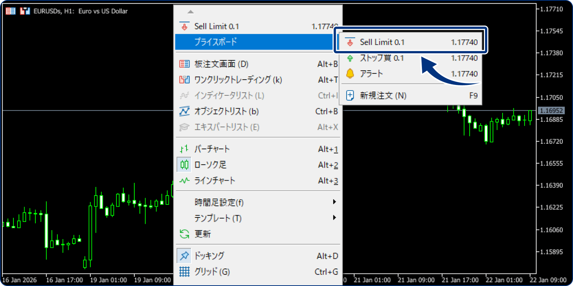Click the scroll-up arrow atop the menu
This screenshot has height=286, width=573.
coord(190,11)
